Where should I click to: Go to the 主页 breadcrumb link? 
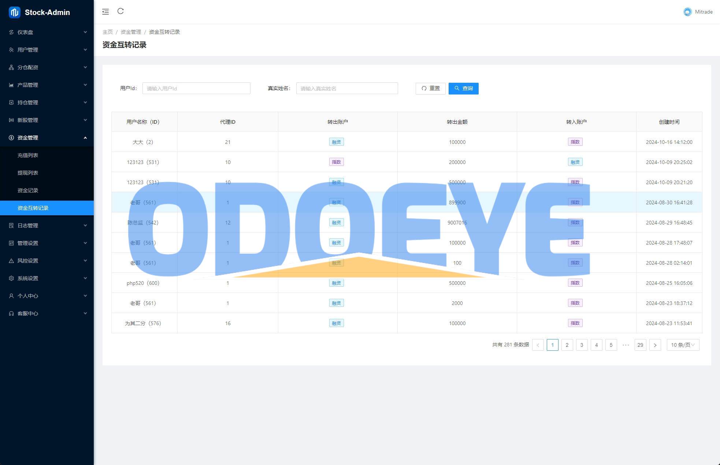(x=108, y=32)
